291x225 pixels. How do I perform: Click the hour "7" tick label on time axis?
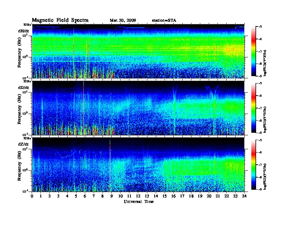(x=94, y=196)
